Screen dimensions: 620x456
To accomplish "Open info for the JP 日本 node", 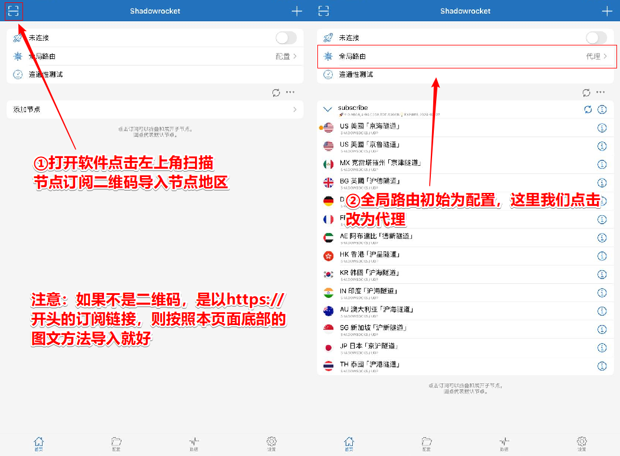I will (602, 347).
